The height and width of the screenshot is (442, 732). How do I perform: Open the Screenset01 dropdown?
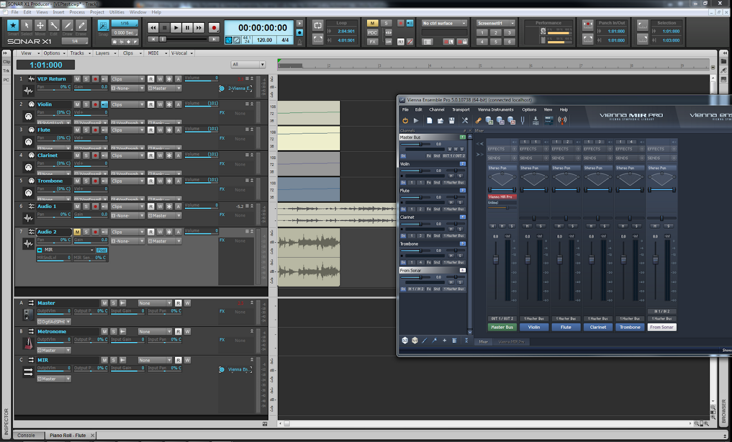pos(495,23)
